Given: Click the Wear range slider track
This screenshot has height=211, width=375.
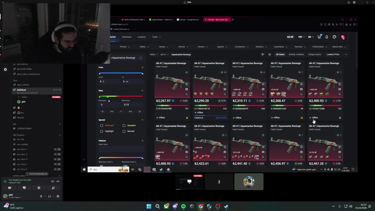Looking at the screenshot, I should (121, 96).
